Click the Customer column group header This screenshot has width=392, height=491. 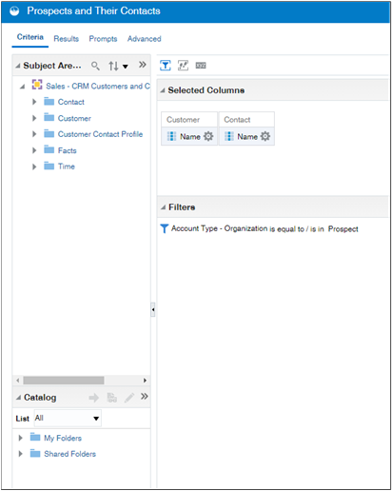point(189,120)
